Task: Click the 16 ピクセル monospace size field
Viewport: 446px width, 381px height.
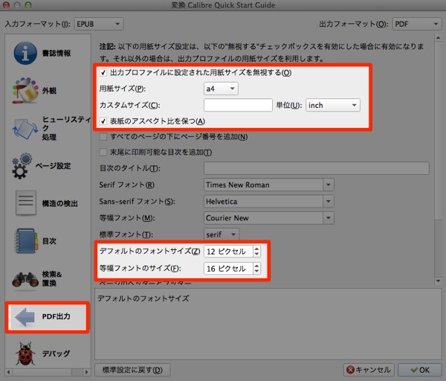Action: coord(228,268)
